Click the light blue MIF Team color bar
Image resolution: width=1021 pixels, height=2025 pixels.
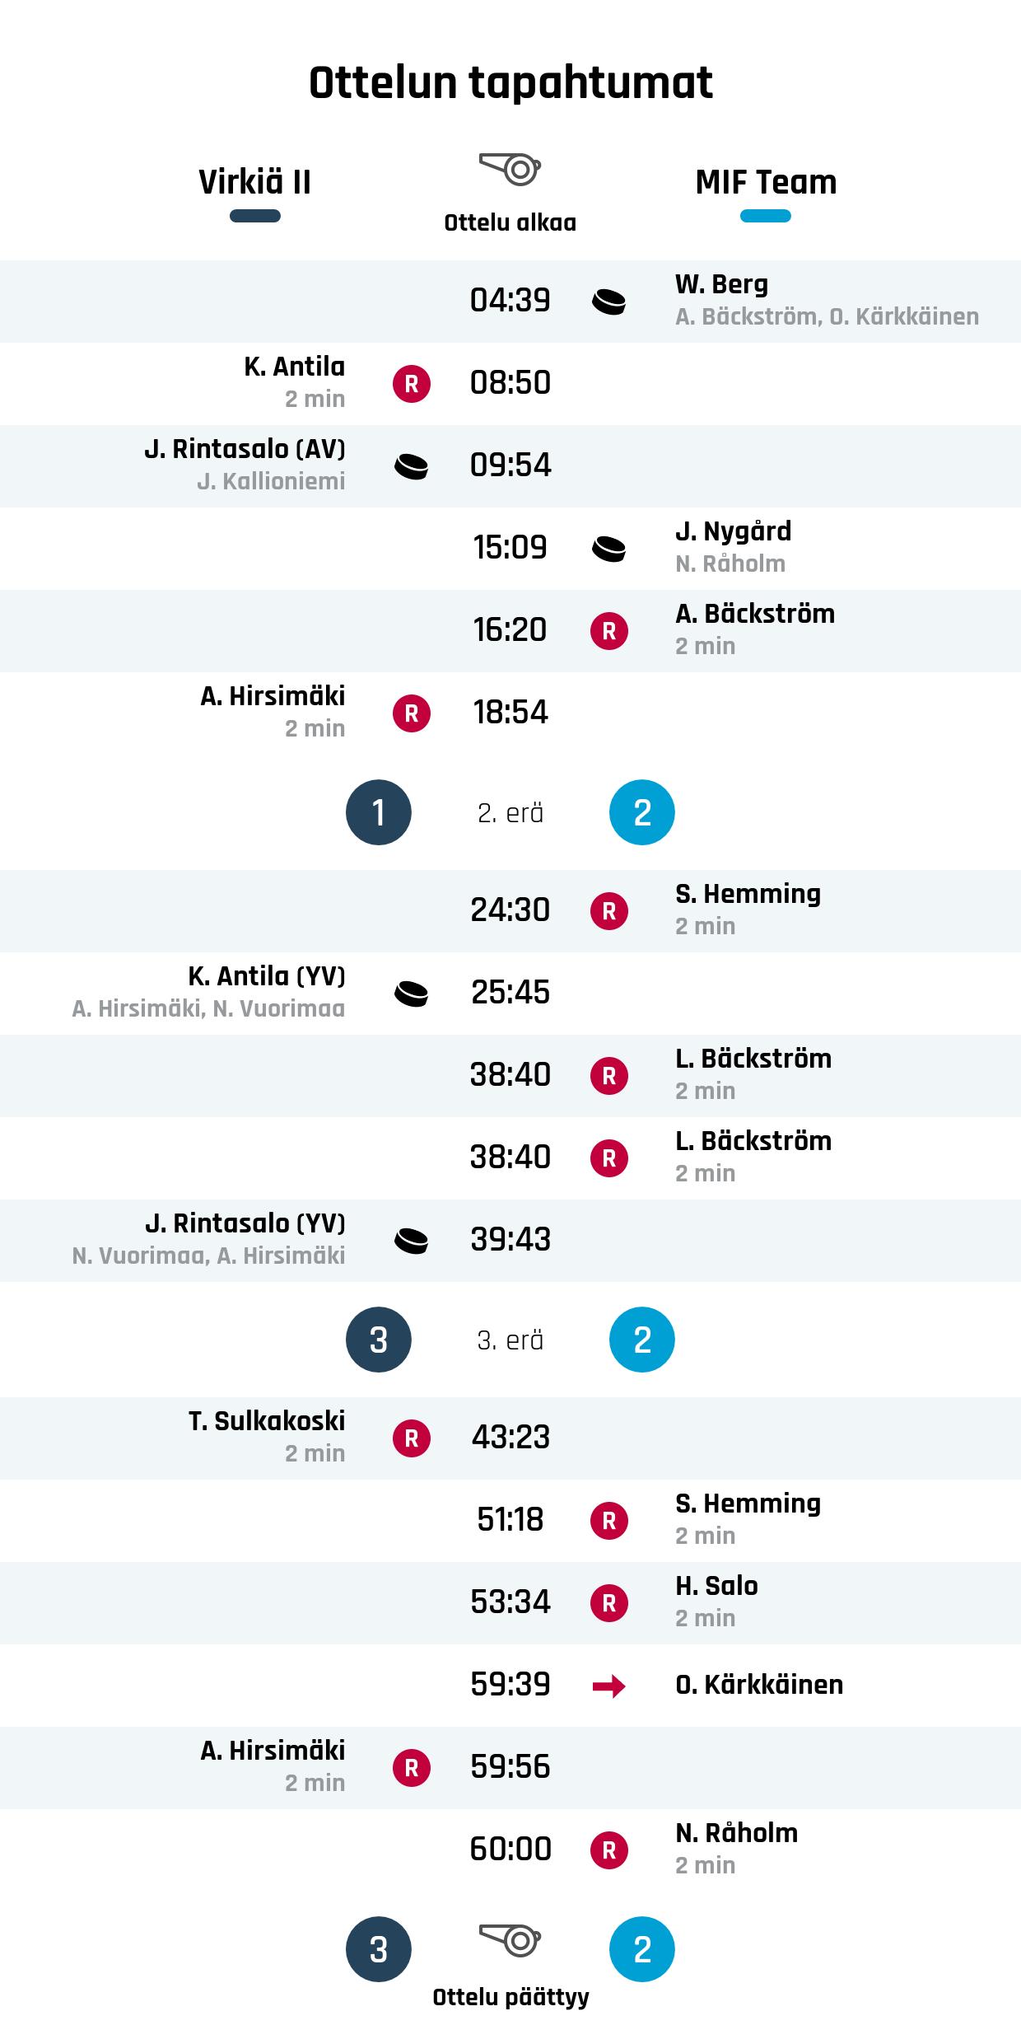coord(766,217)
